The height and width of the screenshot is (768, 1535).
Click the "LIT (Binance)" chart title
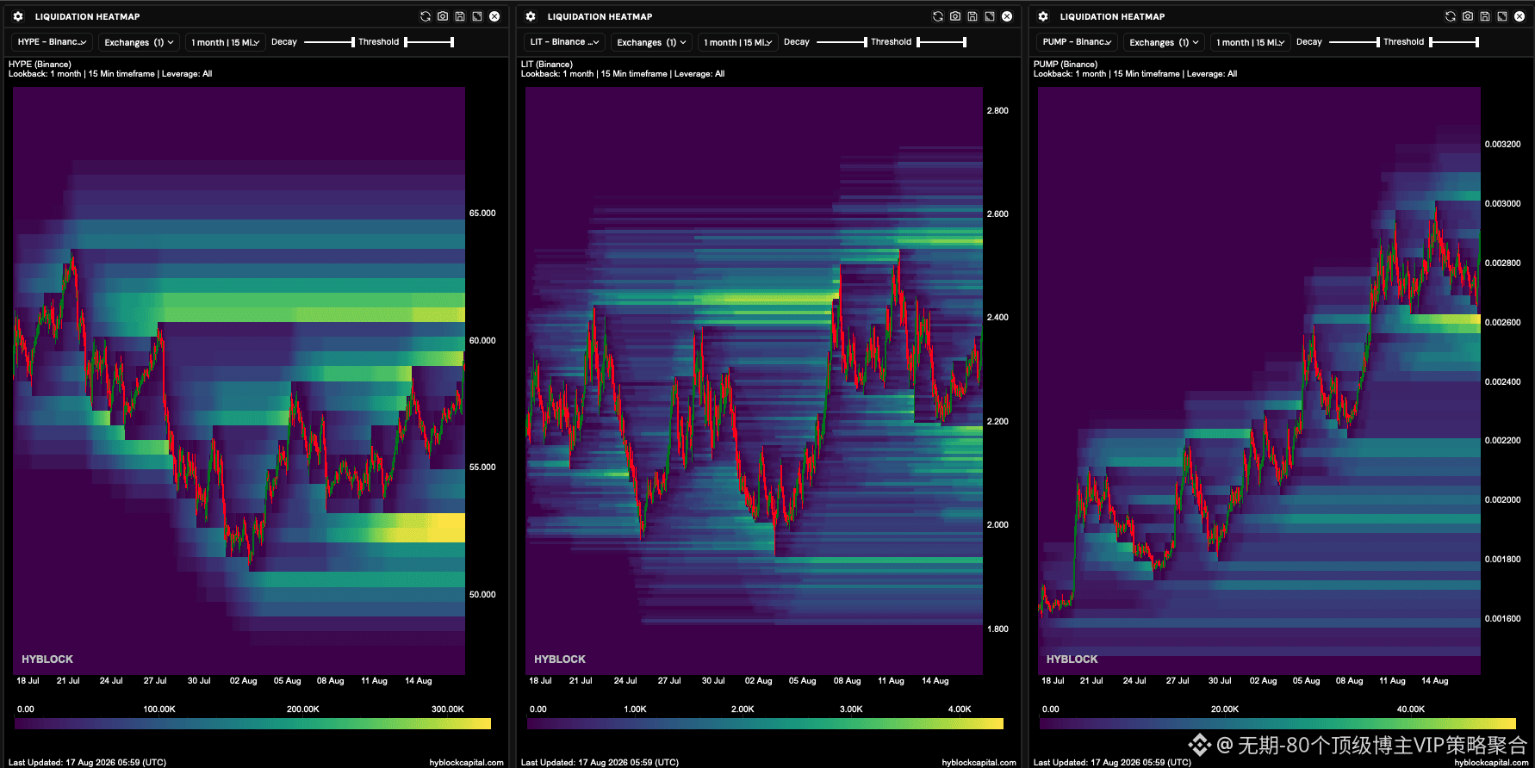point(547,65)
